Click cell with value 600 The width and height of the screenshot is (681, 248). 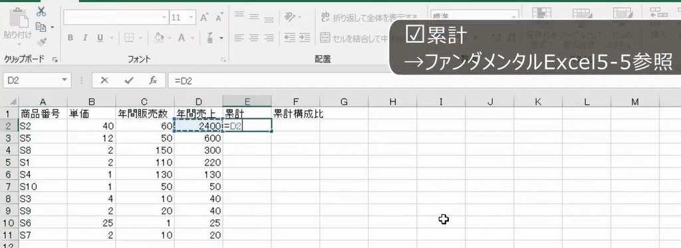click(198, 138)
